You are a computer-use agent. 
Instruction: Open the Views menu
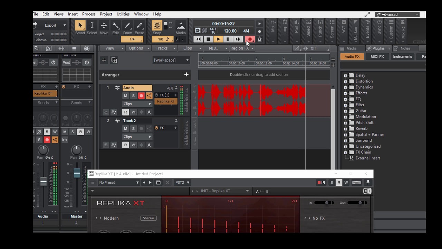[x=58, y=14]
